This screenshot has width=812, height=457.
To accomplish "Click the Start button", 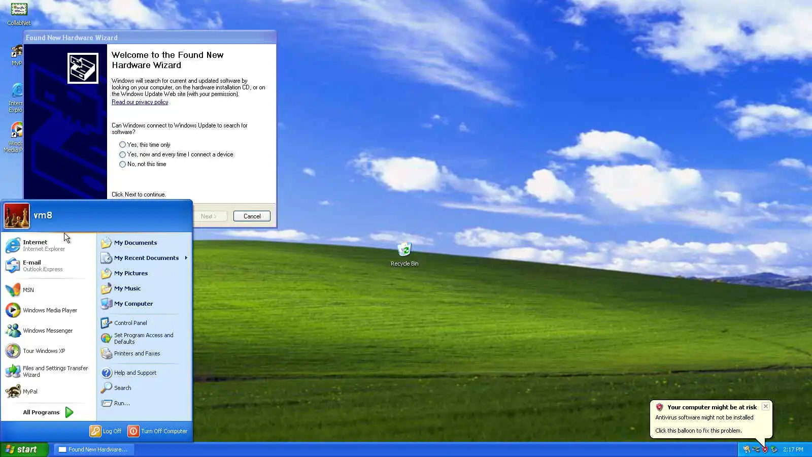I will (x=24, y=449).
